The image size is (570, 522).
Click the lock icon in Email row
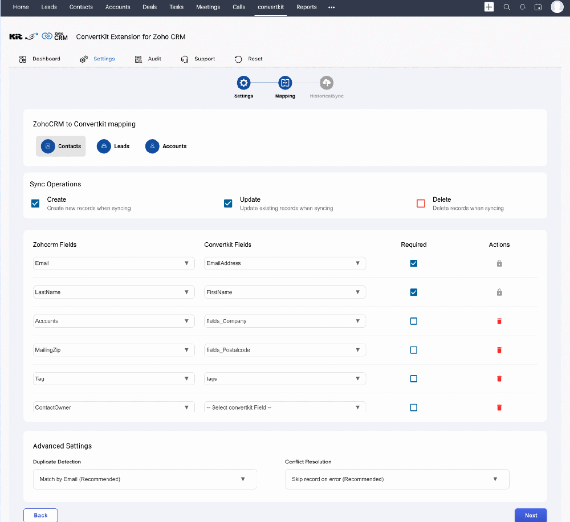tap(499, 263)
